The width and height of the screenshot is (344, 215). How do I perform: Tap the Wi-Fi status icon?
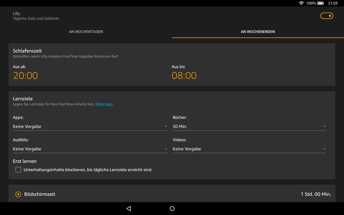coord(301,3)
